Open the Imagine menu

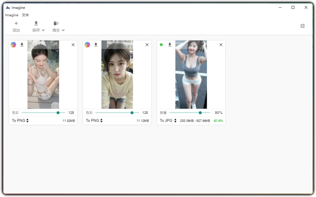point(11,15)
